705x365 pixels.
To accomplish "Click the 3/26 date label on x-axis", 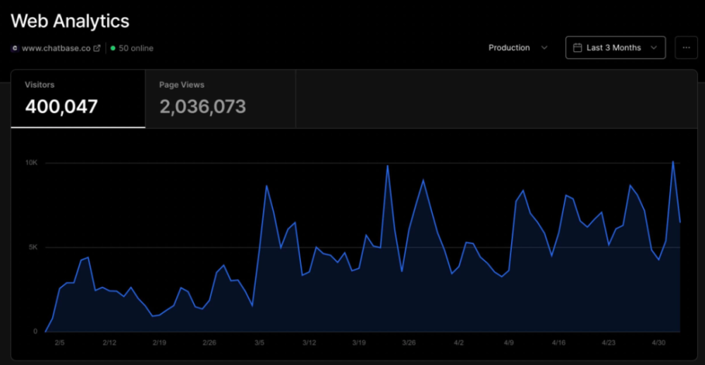I will tap(409, 342).
